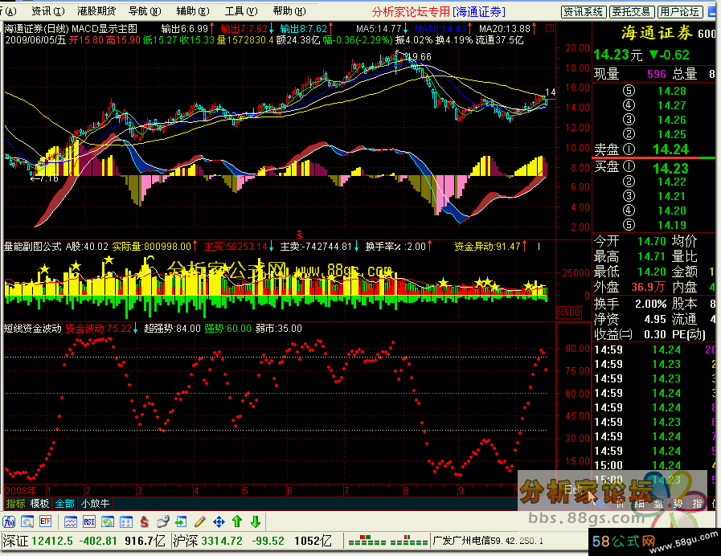Click the signal bars indicator in status bar
721x556 pixels.
(388, 541)
